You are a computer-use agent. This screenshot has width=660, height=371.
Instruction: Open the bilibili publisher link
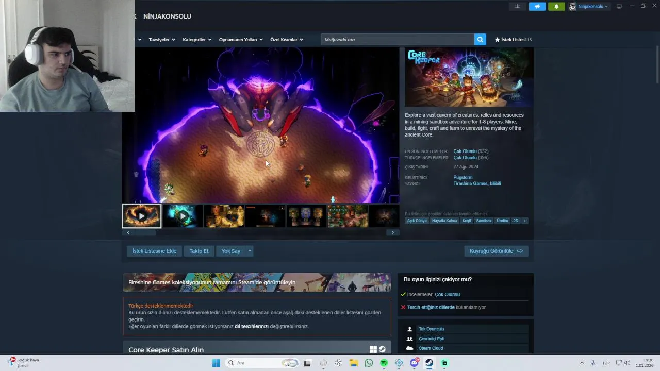495,183
